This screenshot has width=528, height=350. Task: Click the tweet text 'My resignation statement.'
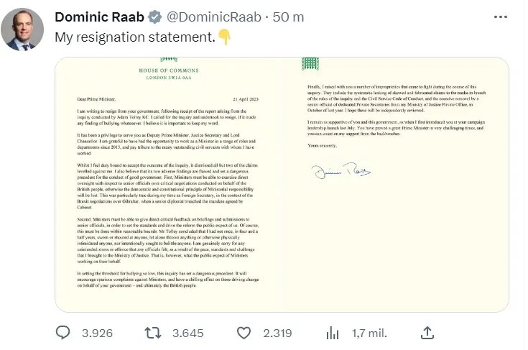coord(135,37)
